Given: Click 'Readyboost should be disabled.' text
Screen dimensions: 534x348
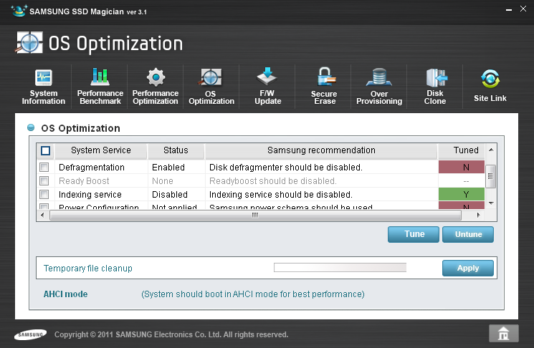Looking at the screenshot, I should tap(273, 181).
